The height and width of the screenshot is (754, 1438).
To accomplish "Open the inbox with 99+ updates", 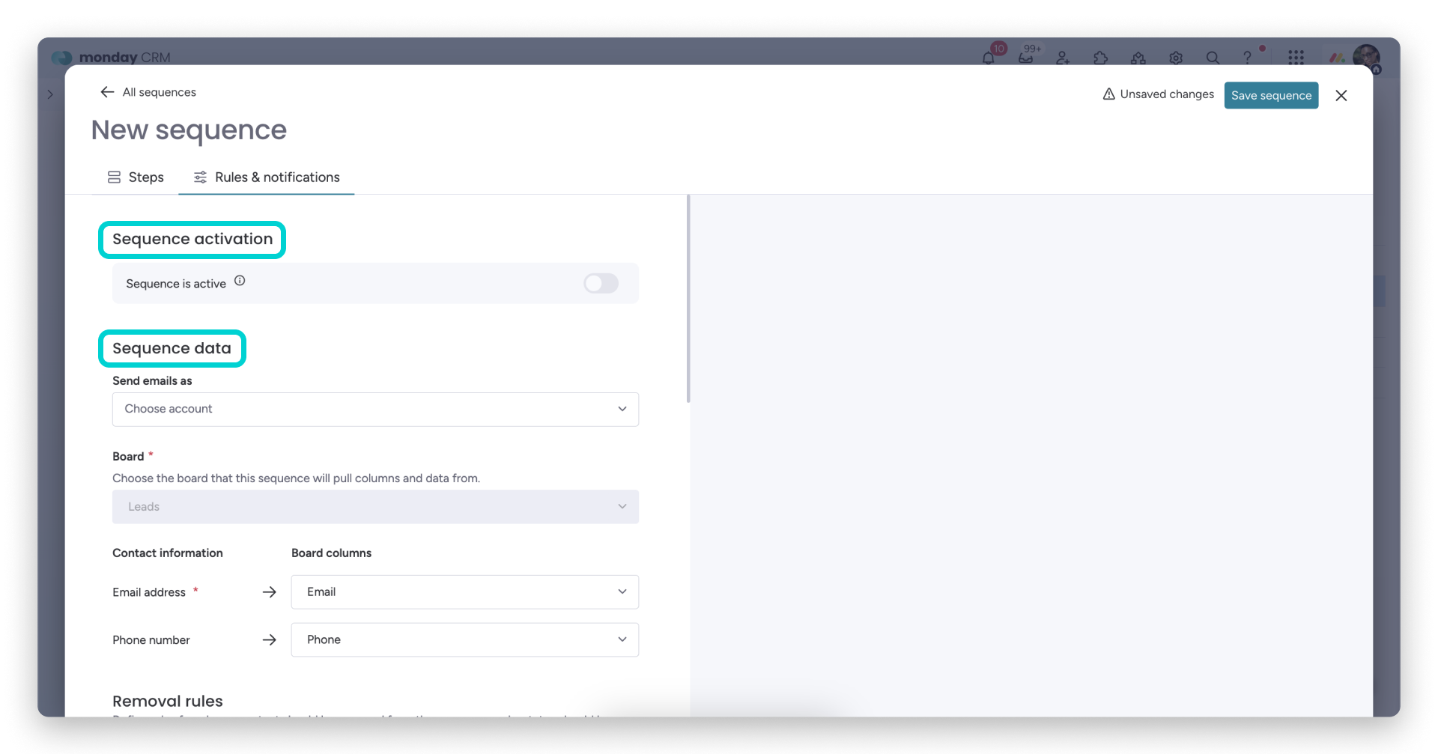I will (x=1025, y=58).
